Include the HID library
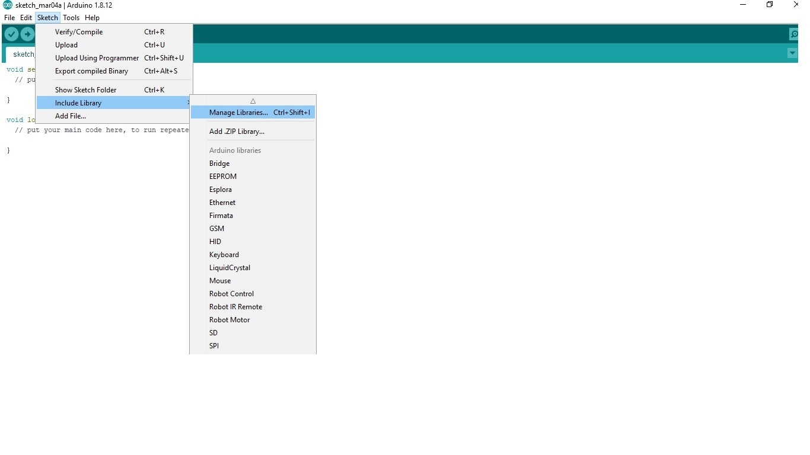810x455 pixels. click(x=253, y=242)
